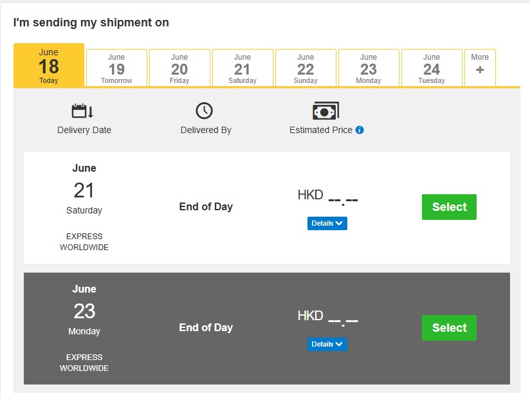Image resolution: width=530 pixels, height=398 pixels.
Task: Switch to the June 18 Today tab
Action: (49, 65)
